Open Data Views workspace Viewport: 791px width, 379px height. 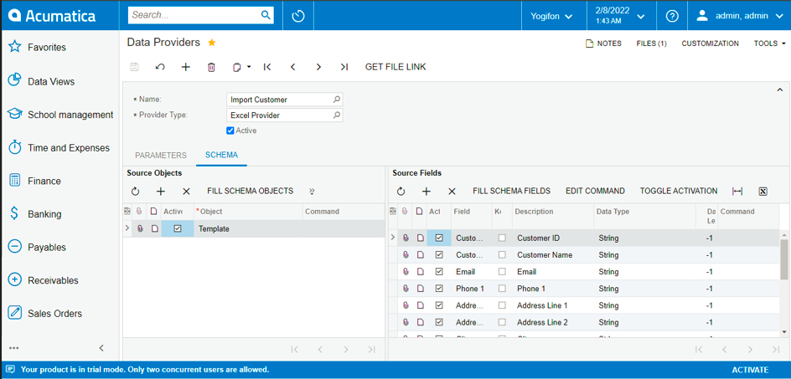pyautogui.click(x=50, y=81)
